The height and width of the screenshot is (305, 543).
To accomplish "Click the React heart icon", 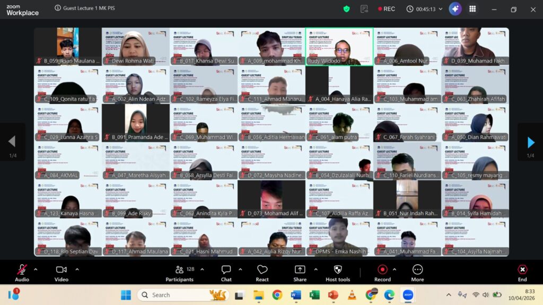I will [x=262, y=273].
